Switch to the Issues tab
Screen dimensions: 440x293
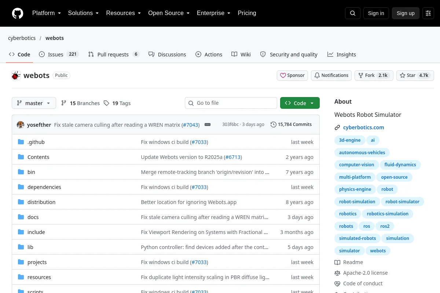[59, 54]
